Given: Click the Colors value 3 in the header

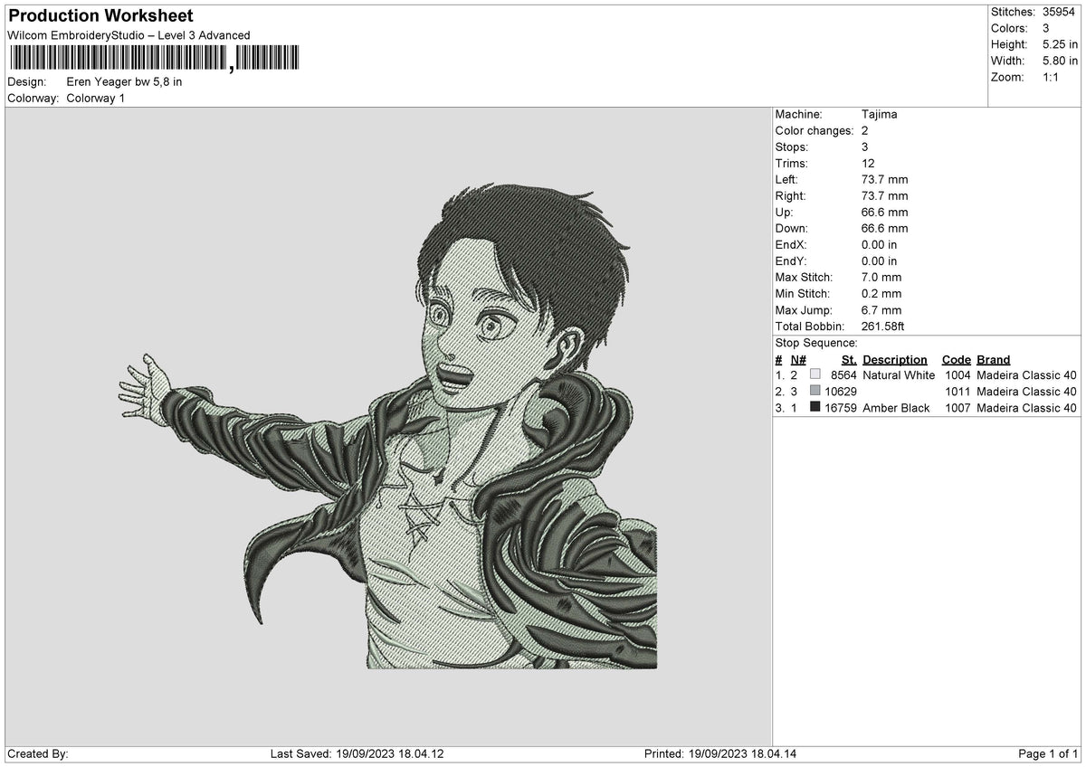Looking at the screenshot, I should [x=1047, y=28].
